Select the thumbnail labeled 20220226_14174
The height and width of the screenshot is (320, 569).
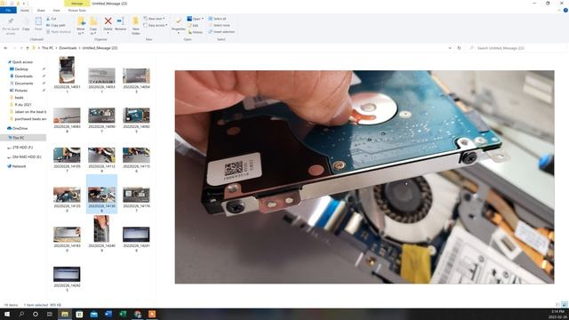click(x=136, y=195)
